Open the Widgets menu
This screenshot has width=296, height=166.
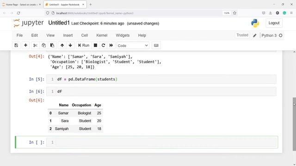click(123, 36)
